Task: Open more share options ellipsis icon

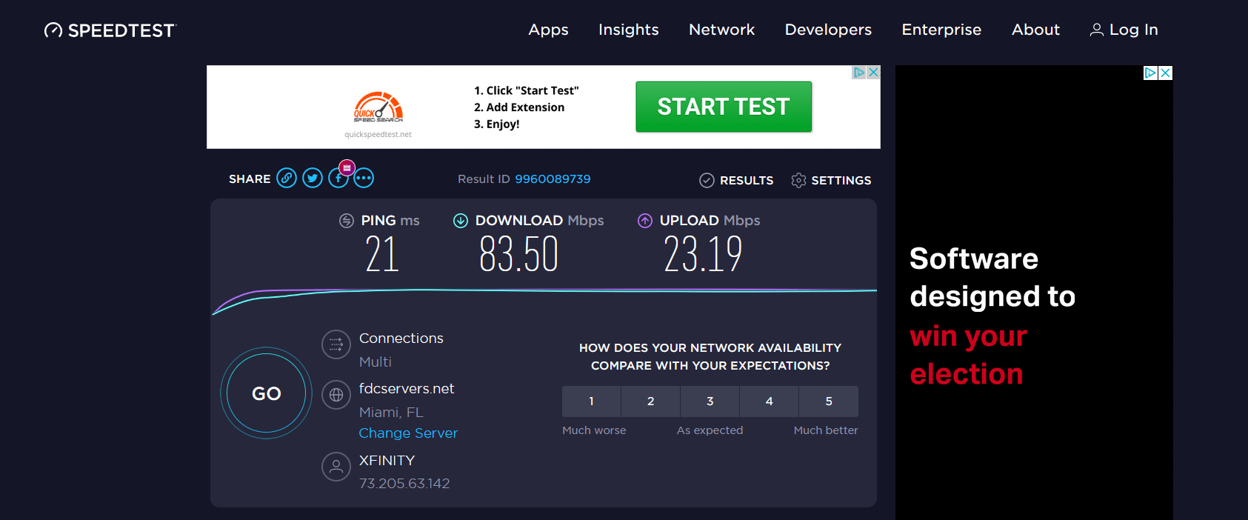Action: (364, 178)
